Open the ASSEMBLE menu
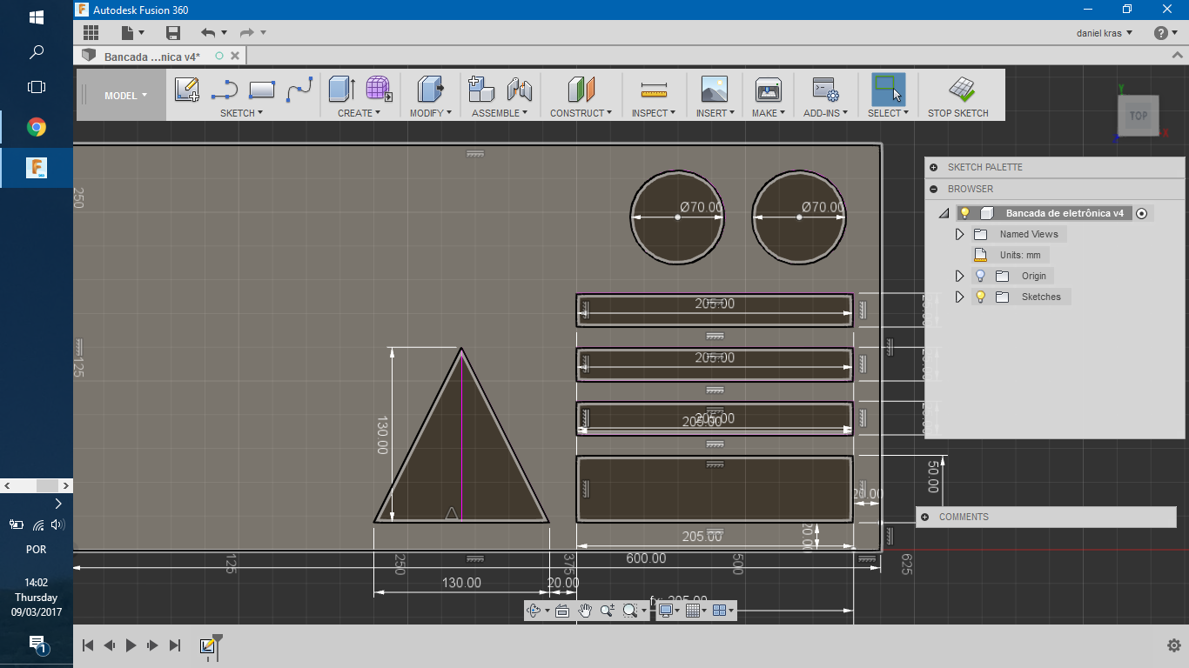 [500, 113]
